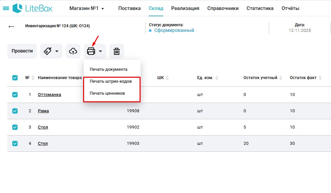Click the LiteBox logo
The height and width of the screenshot is (193, 331).
tap(32, 8)
